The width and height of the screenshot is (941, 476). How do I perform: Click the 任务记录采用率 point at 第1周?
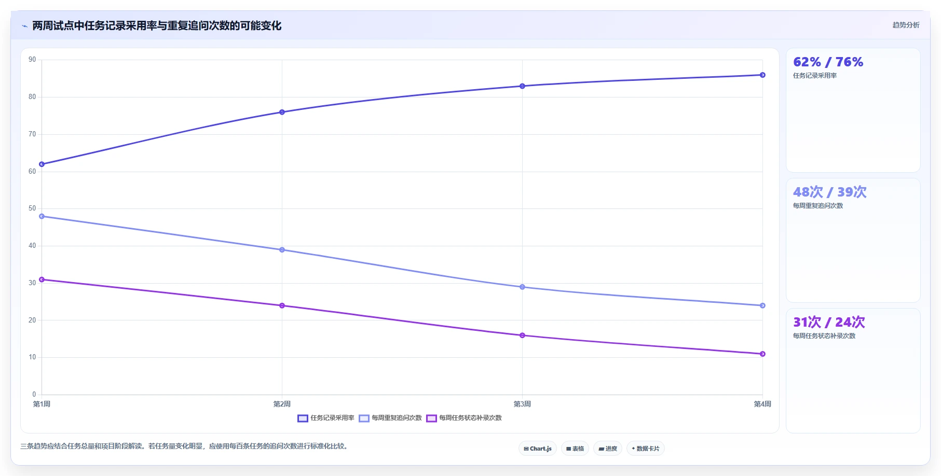click(42, 164)
